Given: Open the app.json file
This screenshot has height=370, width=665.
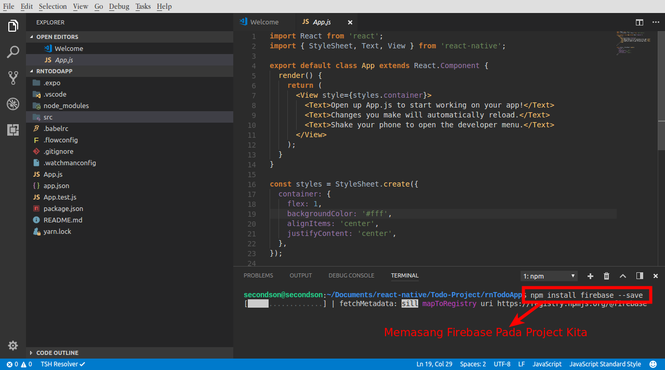Looking at the screenshot, I should pos(130,186).
